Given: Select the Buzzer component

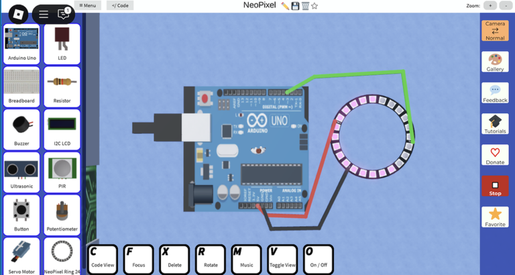Looking at the screenshot, I should pyautogui.click(x=21, y=129).
